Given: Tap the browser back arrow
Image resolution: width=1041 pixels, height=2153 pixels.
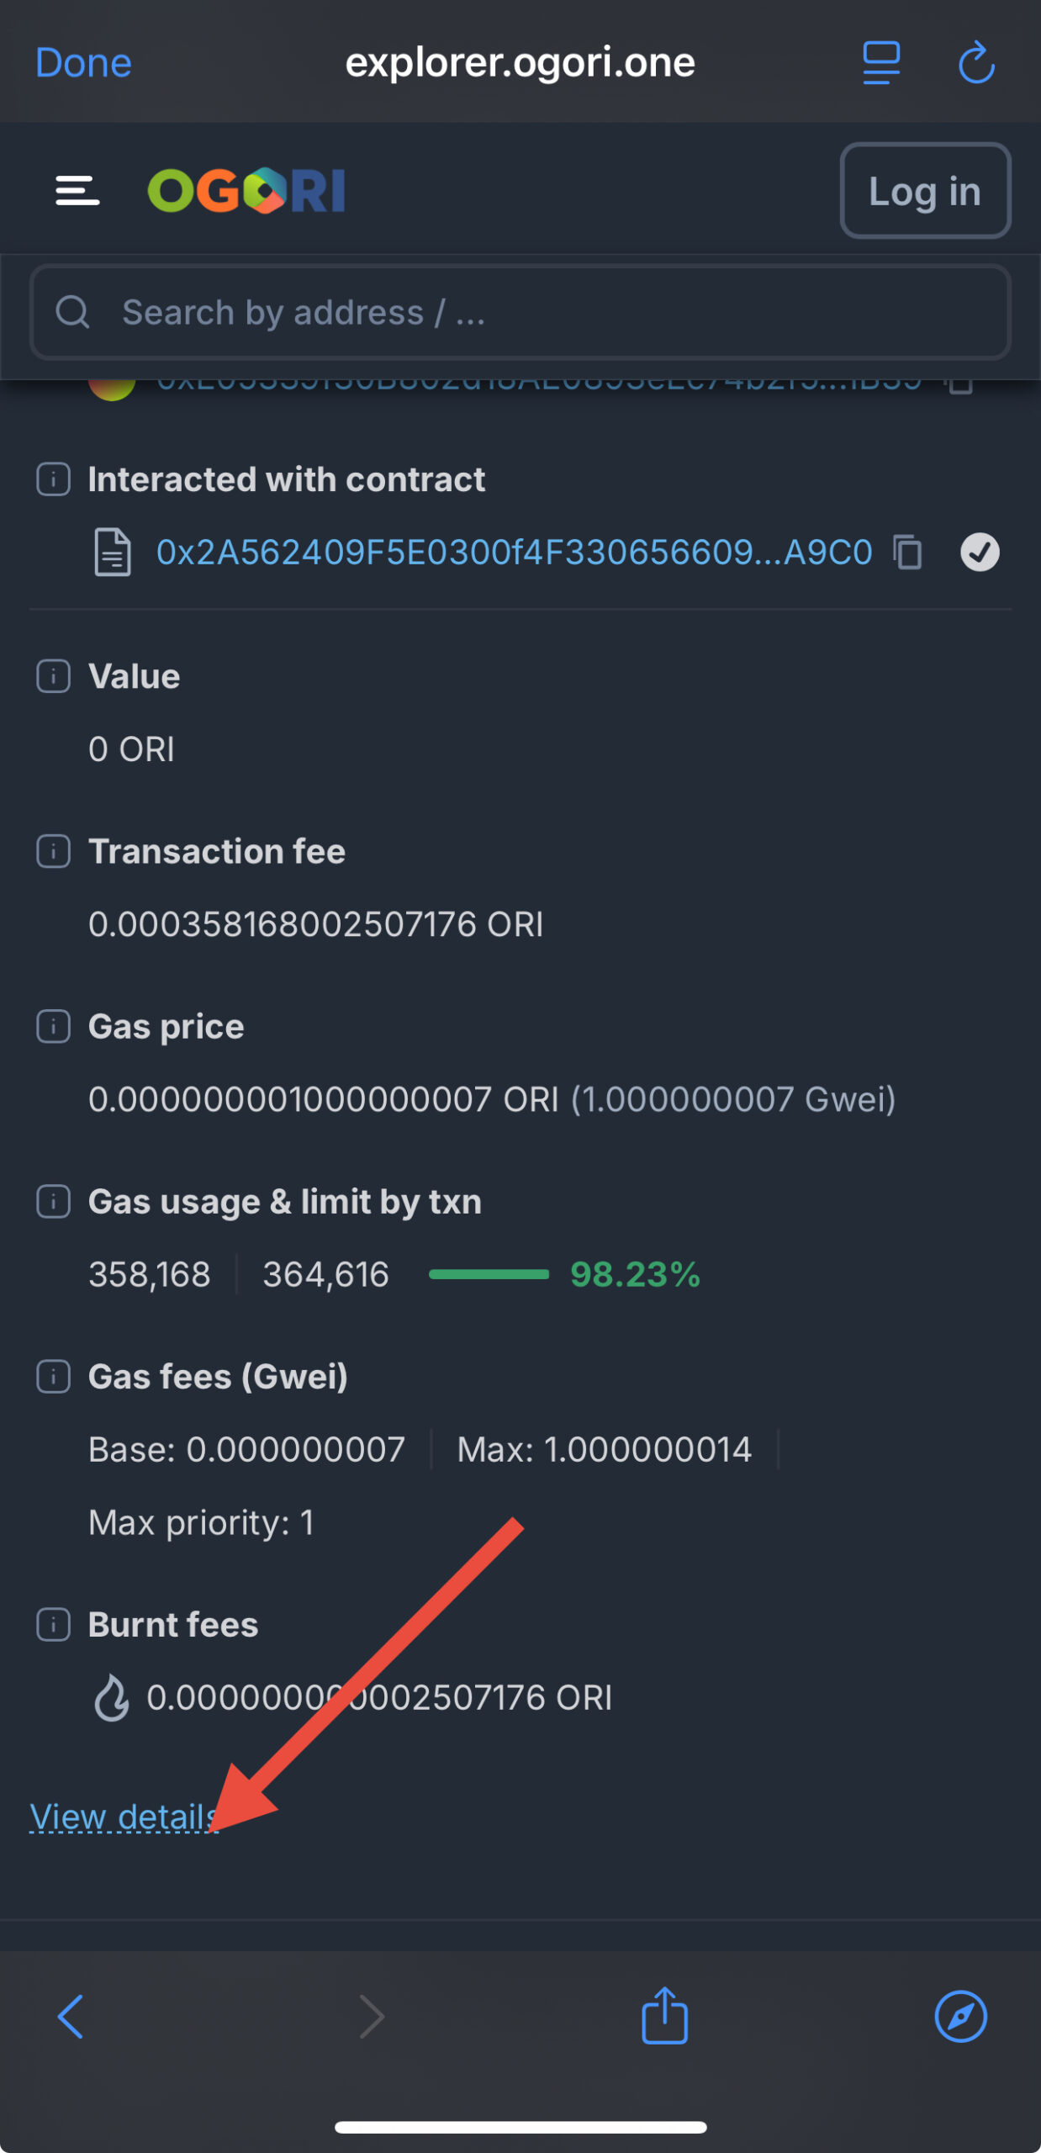Looking at the screenshot, I should click(71, 2016).
